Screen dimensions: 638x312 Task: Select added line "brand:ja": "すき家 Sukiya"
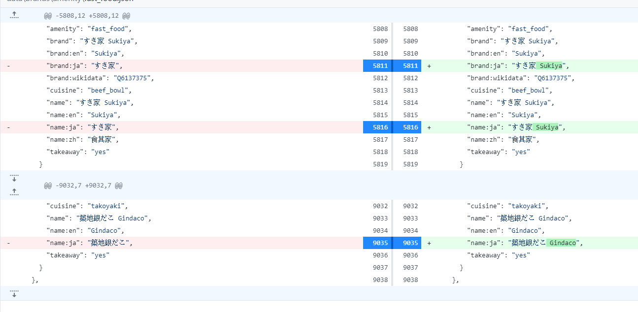[x=530, y=65]
